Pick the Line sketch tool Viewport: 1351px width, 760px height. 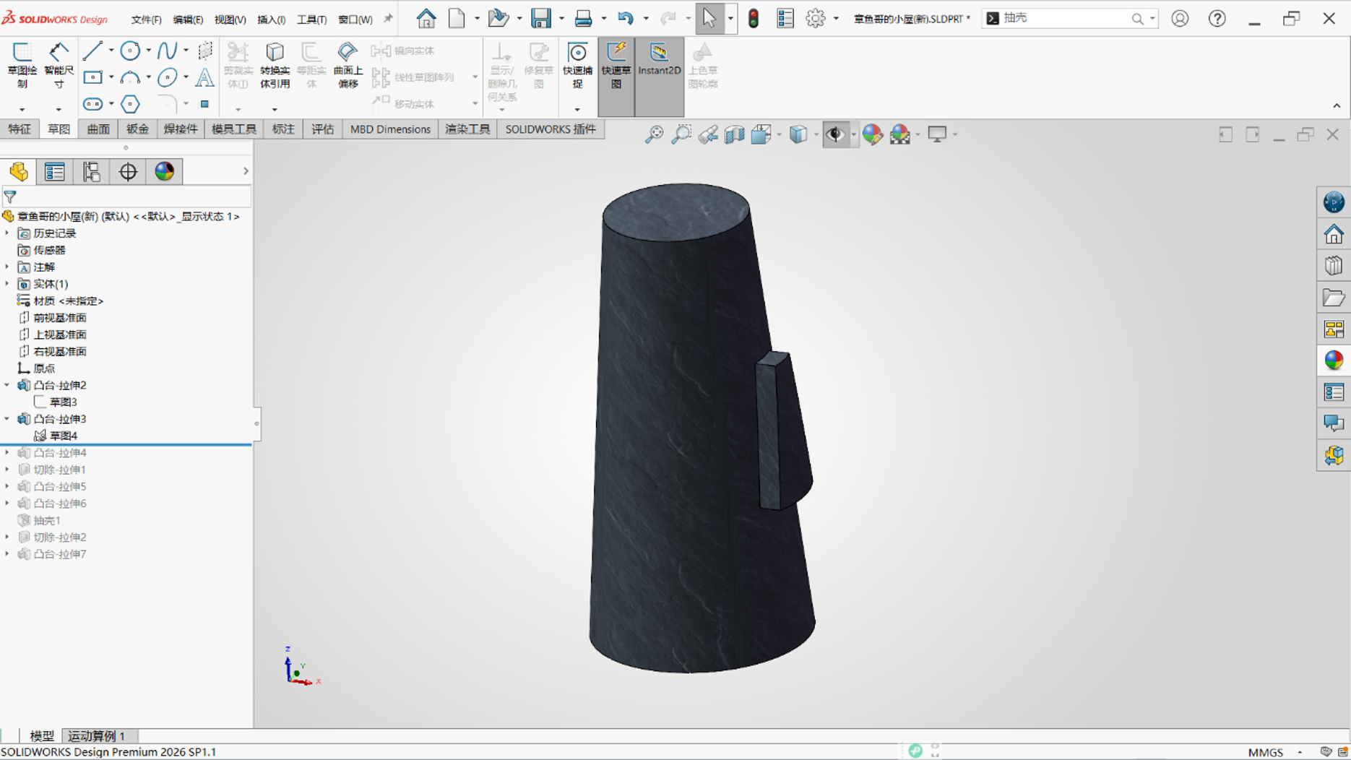click(92, 51)
